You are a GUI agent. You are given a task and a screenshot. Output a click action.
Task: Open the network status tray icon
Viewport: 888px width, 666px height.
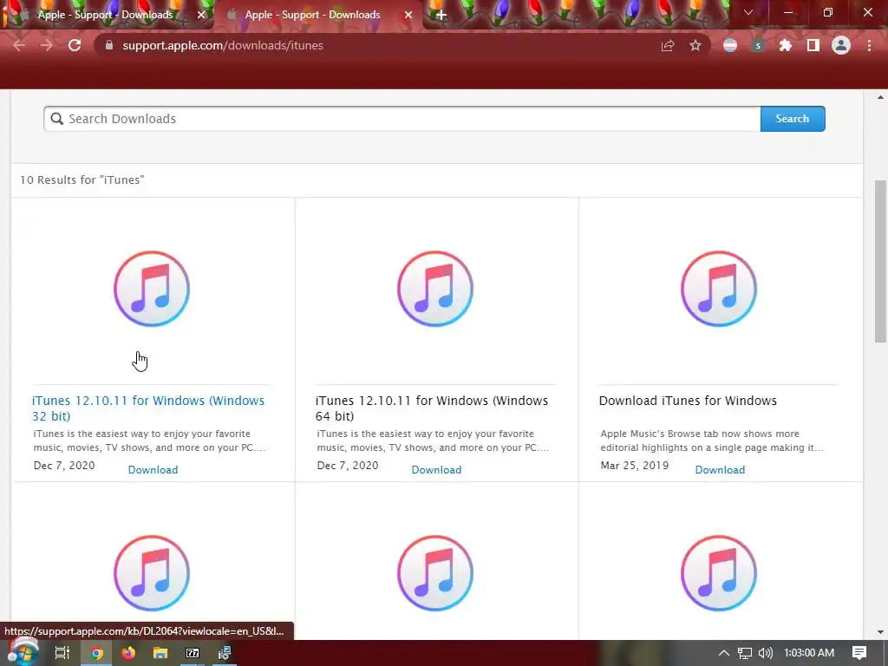click(745, 653)
